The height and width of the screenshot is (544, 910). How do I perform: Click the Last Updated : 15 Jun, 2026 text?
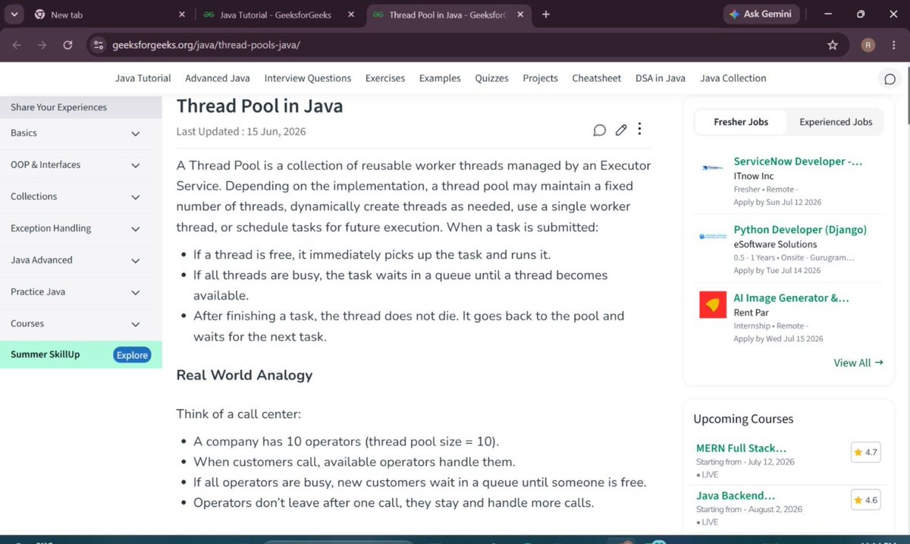click(x=241, y=131)
